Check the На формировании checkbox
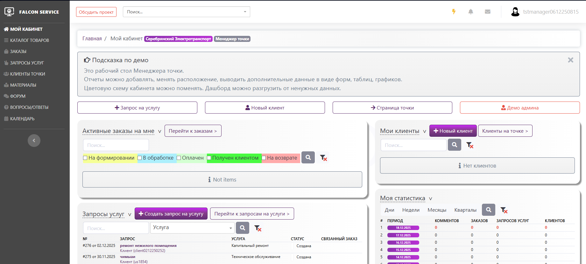Screen dimensions: 586x264 click(85, 158)
